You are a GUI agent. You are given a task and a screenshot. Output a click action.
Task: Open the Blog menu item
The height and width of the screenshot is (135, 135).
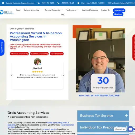tap(63, 15)
